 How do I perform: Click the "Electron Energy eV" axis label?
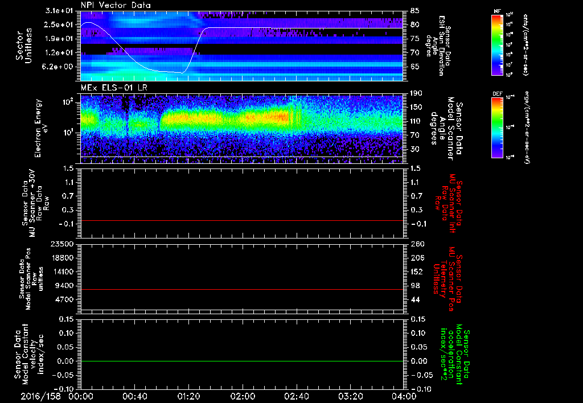41,128
